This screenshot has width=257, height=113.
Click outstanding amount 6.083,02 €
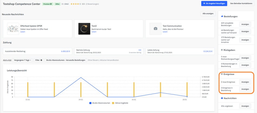65,51
